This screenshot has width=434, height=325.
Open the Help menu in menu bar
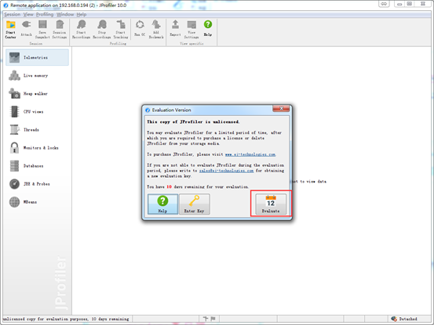coord(82,14)
